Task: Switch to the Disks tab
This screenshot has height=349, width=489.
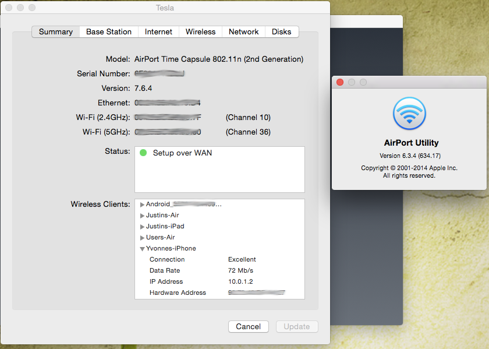Action: 282,32
